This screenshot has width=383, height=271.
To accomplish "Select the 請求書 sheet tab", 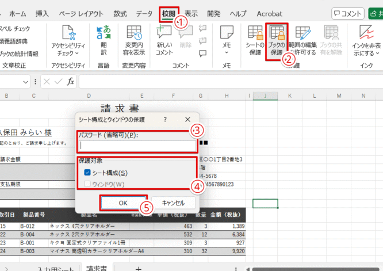I will point(97,268).
